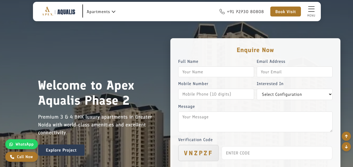Click the Welcome to Apex Aqualis Phase 2 heading

click(86, 93)
